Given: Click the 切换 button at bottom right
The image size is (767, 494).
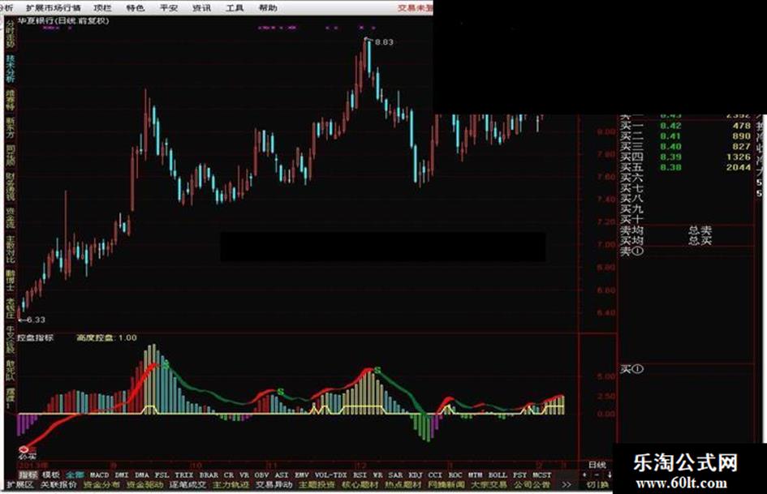Looking at the screenshot, I should tap(597, 485).
